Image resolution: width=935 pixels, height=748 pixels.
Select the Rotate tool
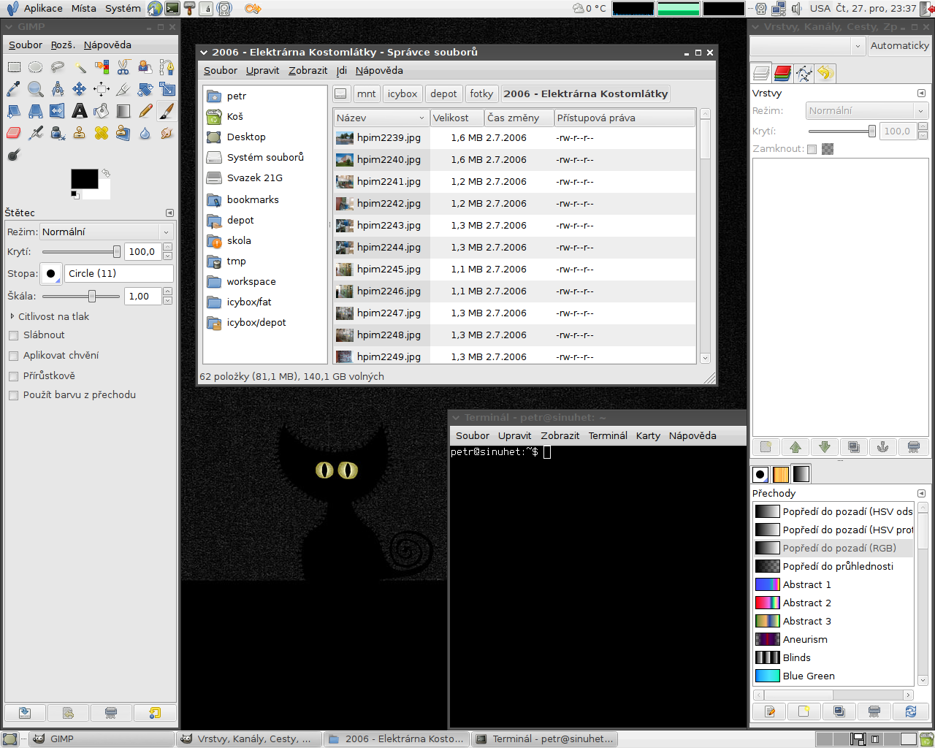pos(145,89)
